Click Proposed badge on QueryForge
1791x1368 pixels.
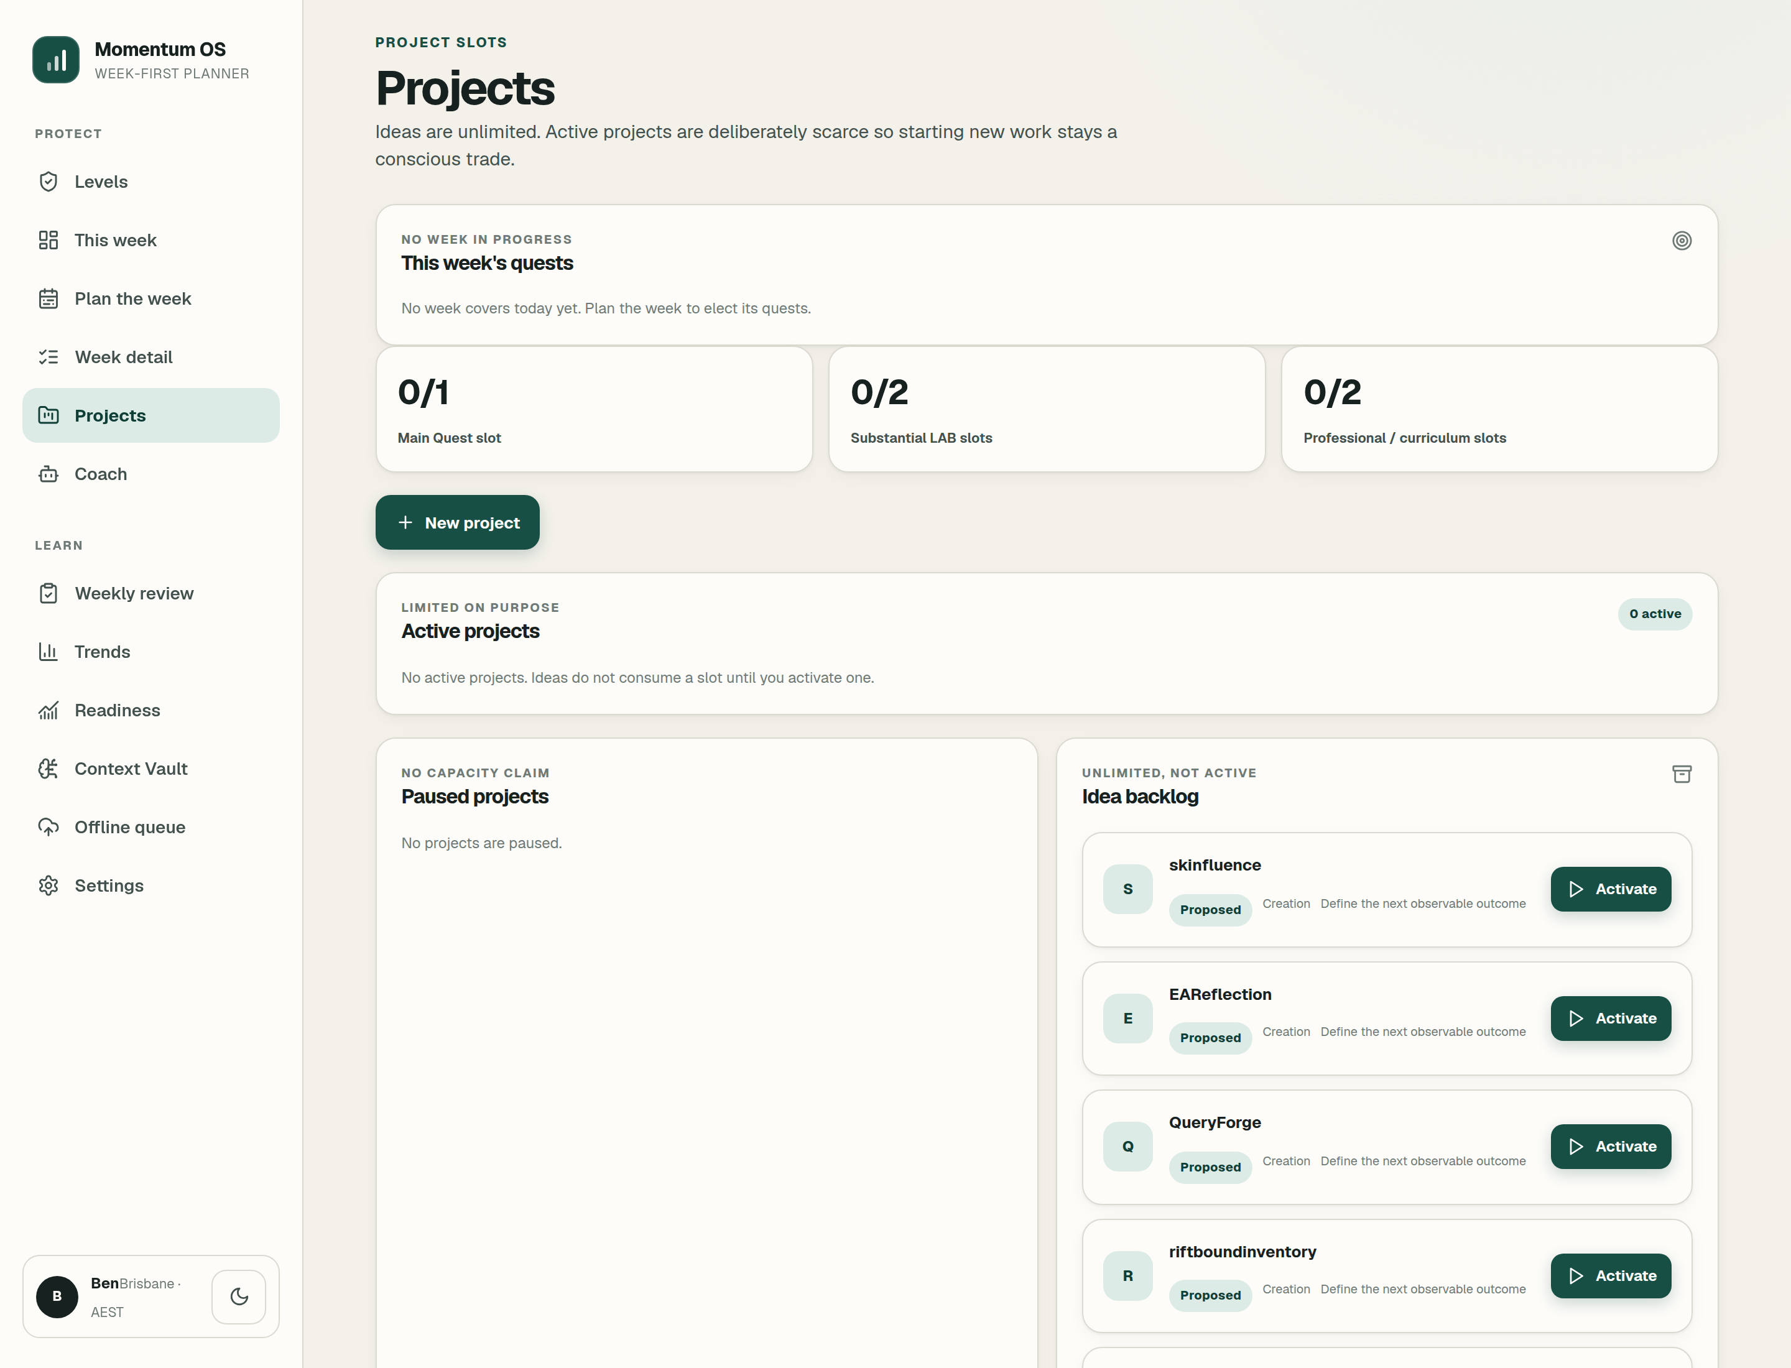pyautogui.click(x=1210, y=1168)
